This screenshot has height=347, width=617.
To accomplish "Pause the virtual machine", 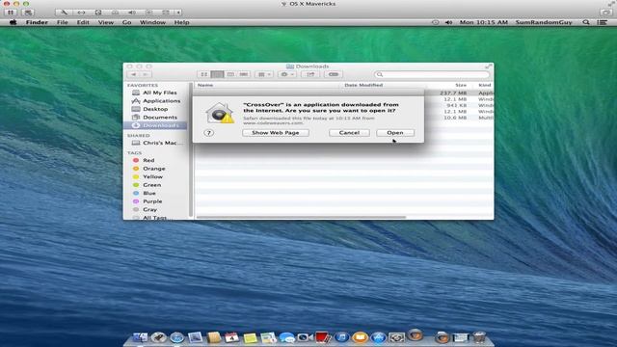I will click(11, 13).
